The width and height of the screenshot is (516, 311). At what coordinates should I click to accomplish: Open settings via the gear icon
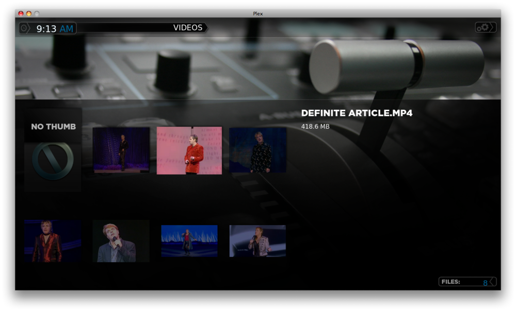(x=482, y=27)
